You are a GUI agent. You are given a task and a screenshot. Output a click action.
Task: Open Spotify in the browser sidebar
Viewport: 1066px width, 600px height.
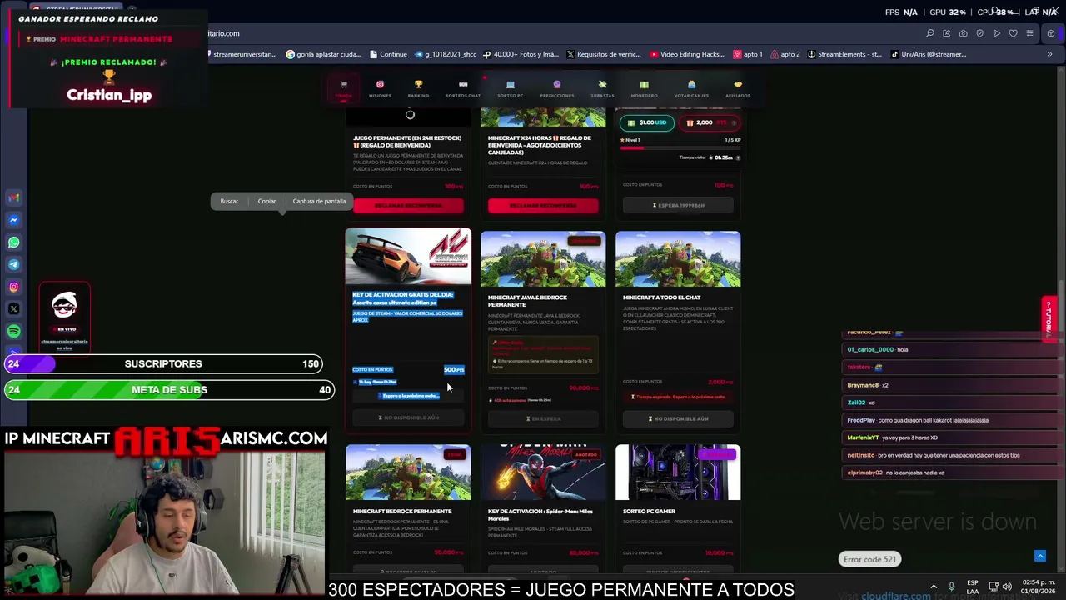coord(14,331)
